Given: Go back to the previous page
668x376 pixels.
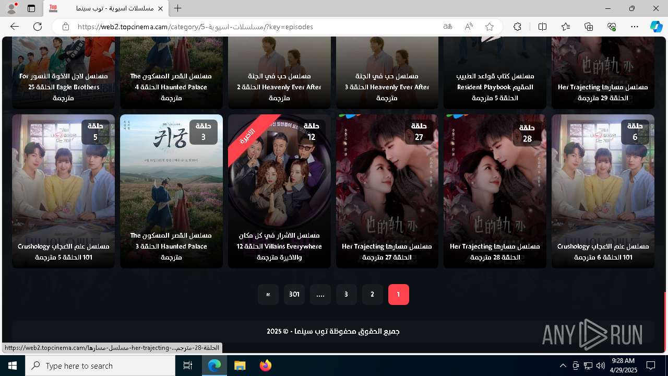Looking at the screenshot, I should click(x=15, y=27).
